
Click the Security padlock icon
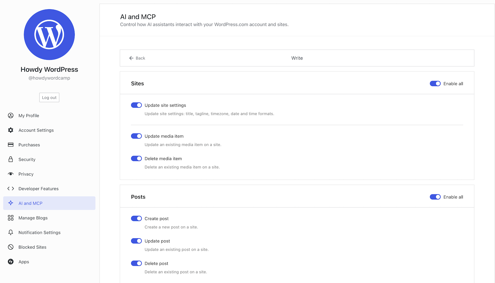11,159
